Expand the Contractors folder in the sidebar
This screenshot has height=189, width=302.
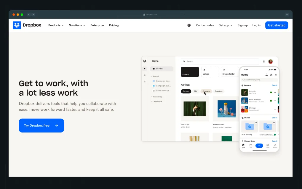coord(151,102)
